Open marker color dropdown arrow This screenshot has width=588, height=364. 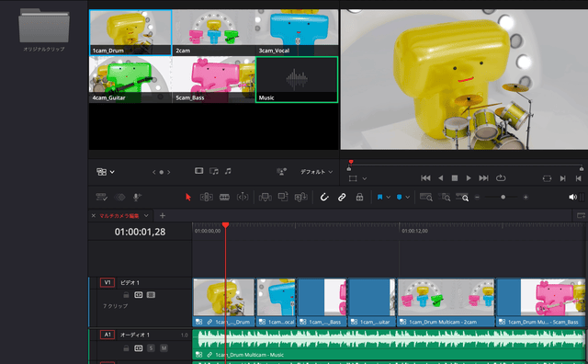click(x=407, y=197)
